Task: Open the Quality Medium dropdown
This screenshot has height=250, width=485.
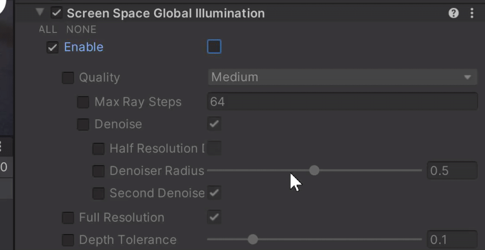Action: (342, 77)
